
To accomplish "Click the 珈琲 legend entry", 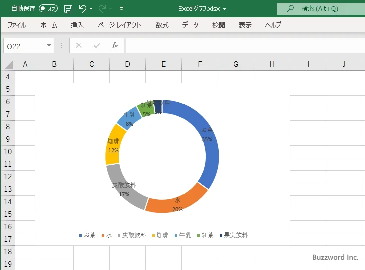I will tap(160, 235).
